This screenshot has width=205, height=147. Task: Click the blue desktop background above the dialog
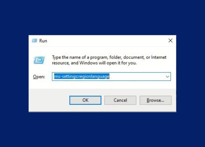point(102,17)
